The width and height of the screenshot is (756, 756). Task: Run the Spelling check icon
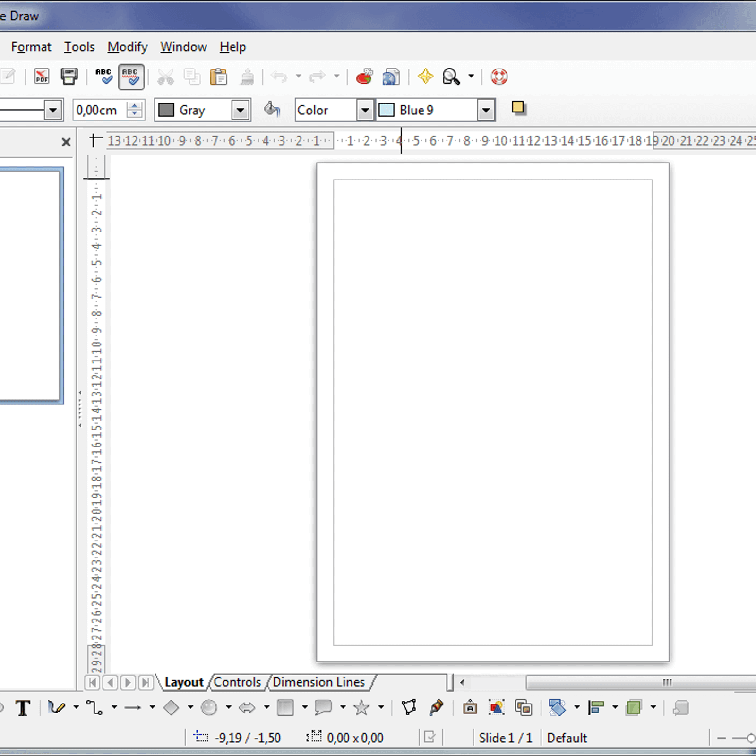[104, 77]
